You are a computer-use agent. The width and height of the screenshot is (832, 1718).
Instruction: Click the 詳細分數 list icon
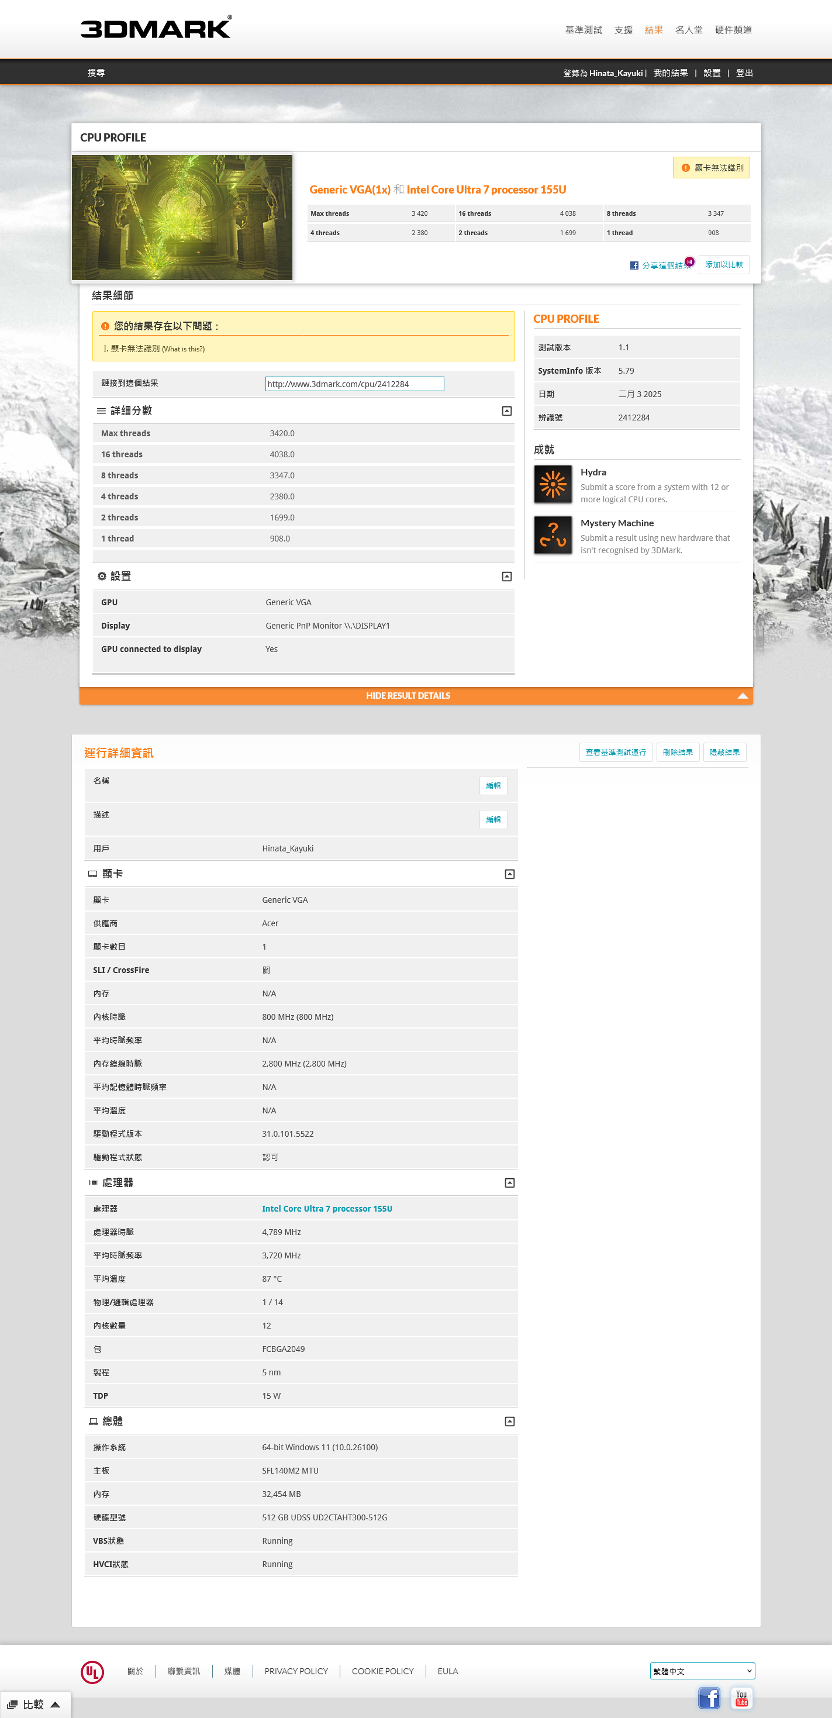click(101, 411)
